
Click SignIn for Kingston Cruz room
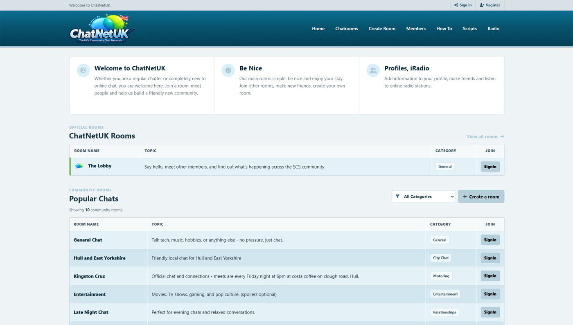pos(490,276)
